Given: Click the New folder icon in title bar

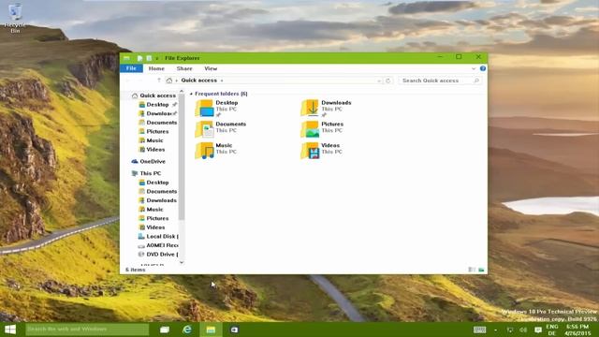Looking at the screenshot, I should point(149,58).
